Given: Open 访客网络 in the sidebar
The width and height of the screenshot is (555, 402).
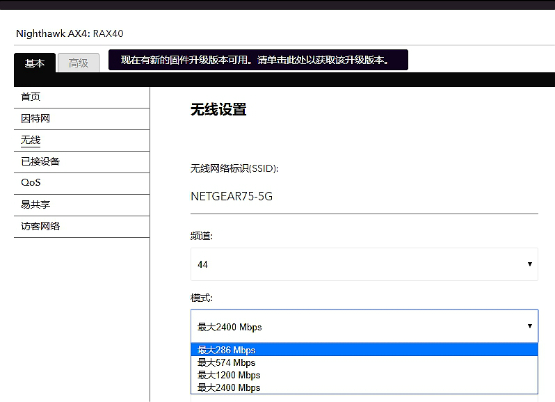Looking at the screenshot, I should 82,226.
